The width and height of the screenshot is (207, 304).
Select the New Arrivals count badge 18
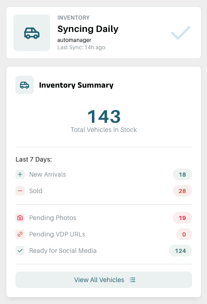[x=182, y=174]
